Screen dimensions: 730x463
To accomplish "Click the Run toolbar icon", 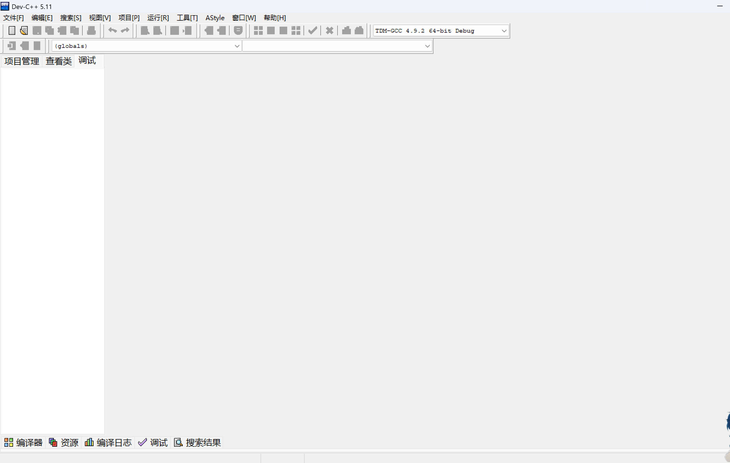I will (271, 31).
